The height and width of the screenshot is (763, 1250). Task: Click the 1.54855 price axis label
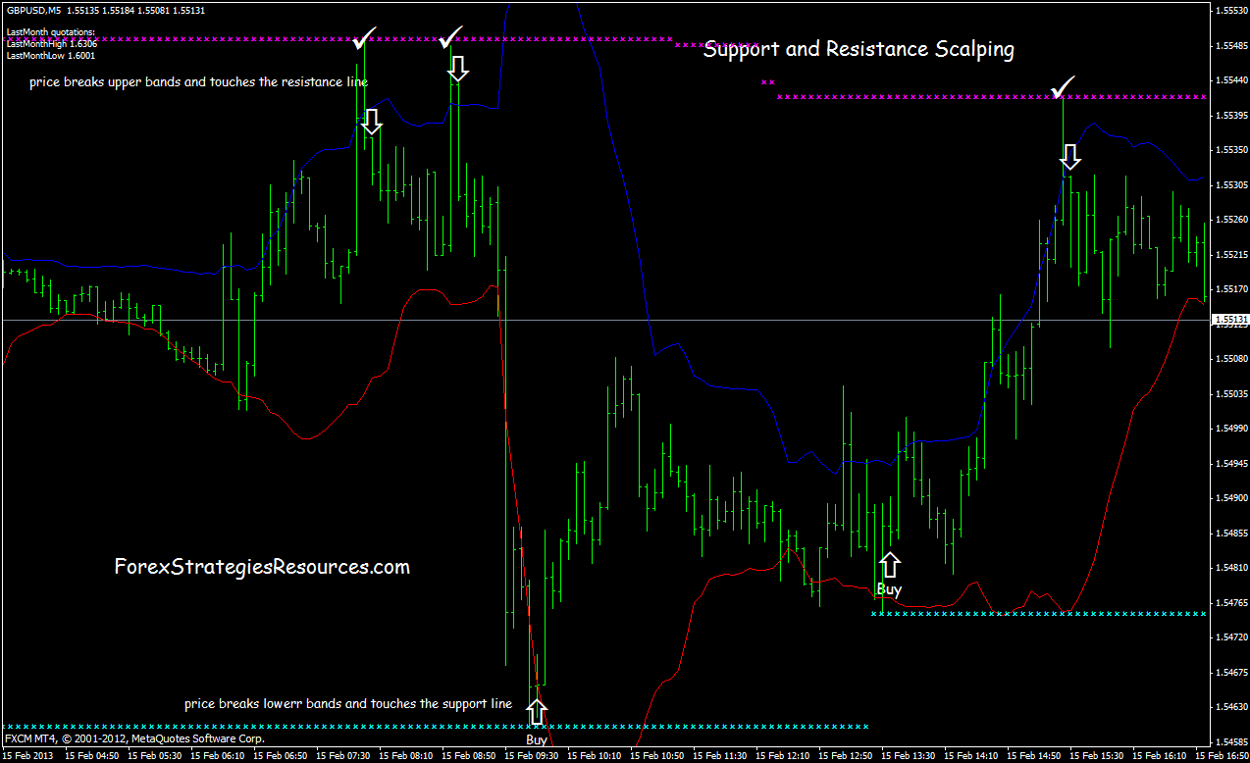[x=1230, y=533]
